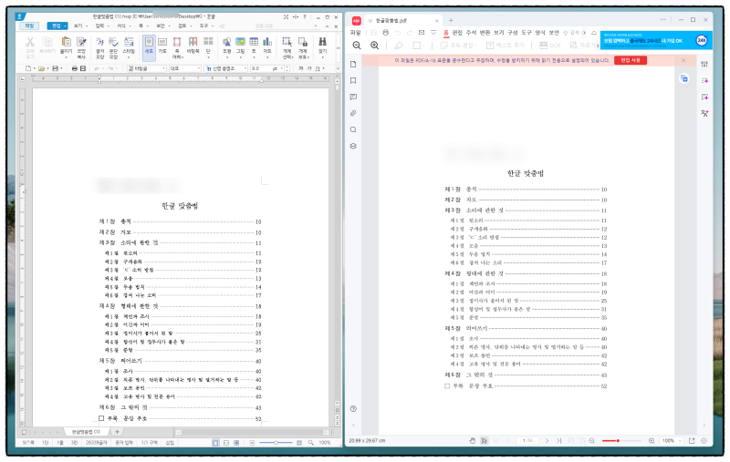This screenshot has height=462, width=730.
Task: Open comments icon in PDF left sidebar
Action: 353,98
